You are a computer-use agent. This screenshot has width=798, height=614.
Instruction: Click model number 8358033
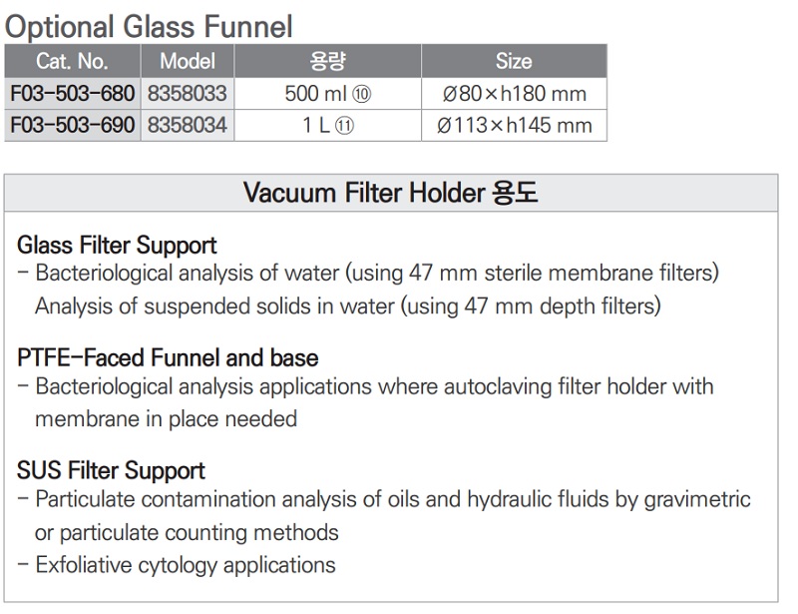(188, 94)
